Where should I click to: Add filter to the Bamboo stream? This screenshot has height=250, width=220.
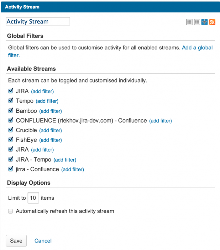click(x=50, y=111)
